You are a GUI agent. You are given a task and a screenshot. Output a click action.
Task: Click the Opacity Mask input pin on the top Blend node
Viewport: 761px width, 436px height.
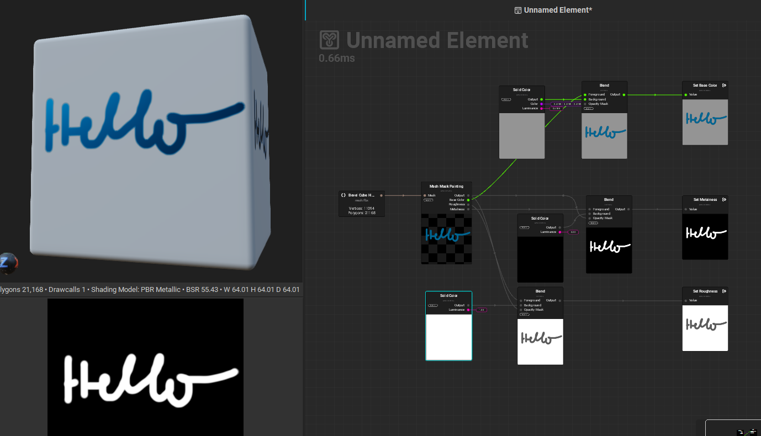[585, 104]
